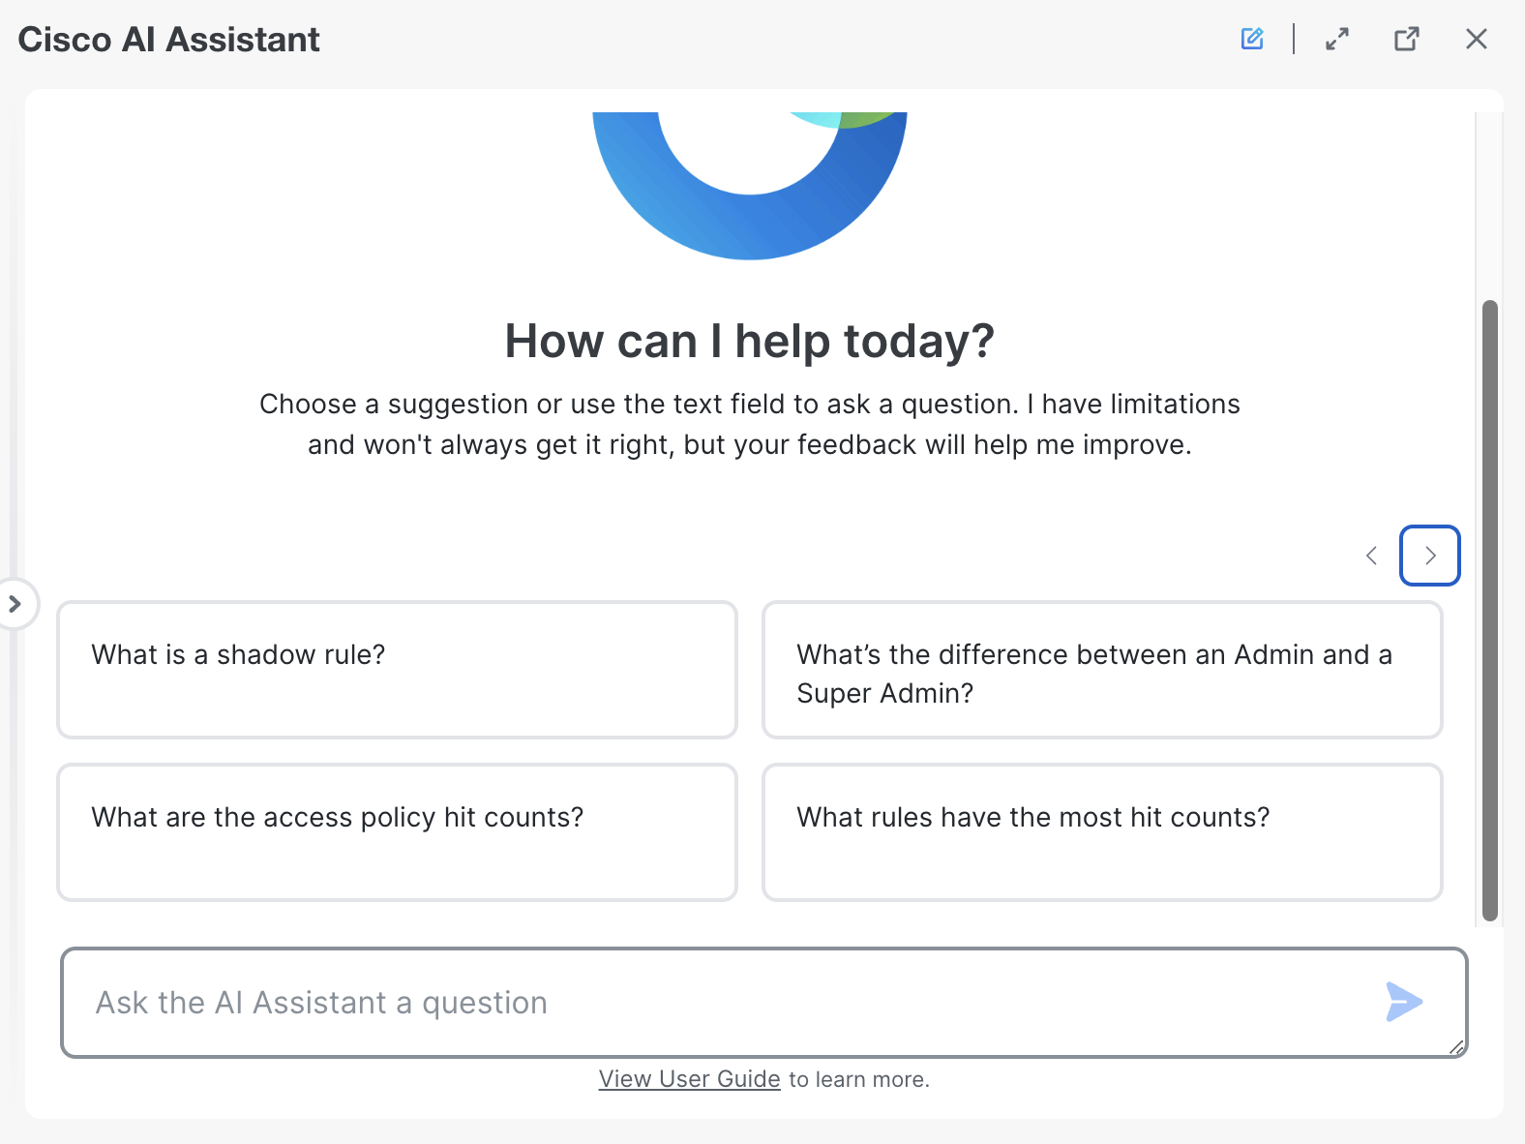This screenshot has height=1144, width=1525.
Task: Click the vertical scrollbar thumb
Action: pos(1490,610)
